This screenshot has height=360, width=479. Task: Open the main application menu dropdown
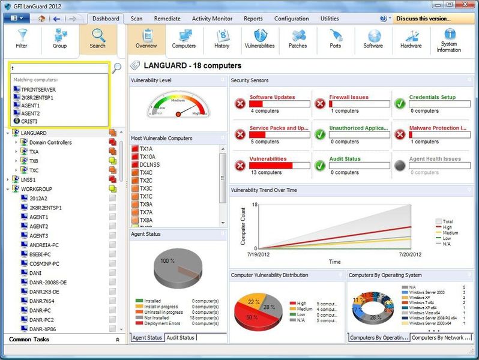pyautogui.click(x=16, y=19)
